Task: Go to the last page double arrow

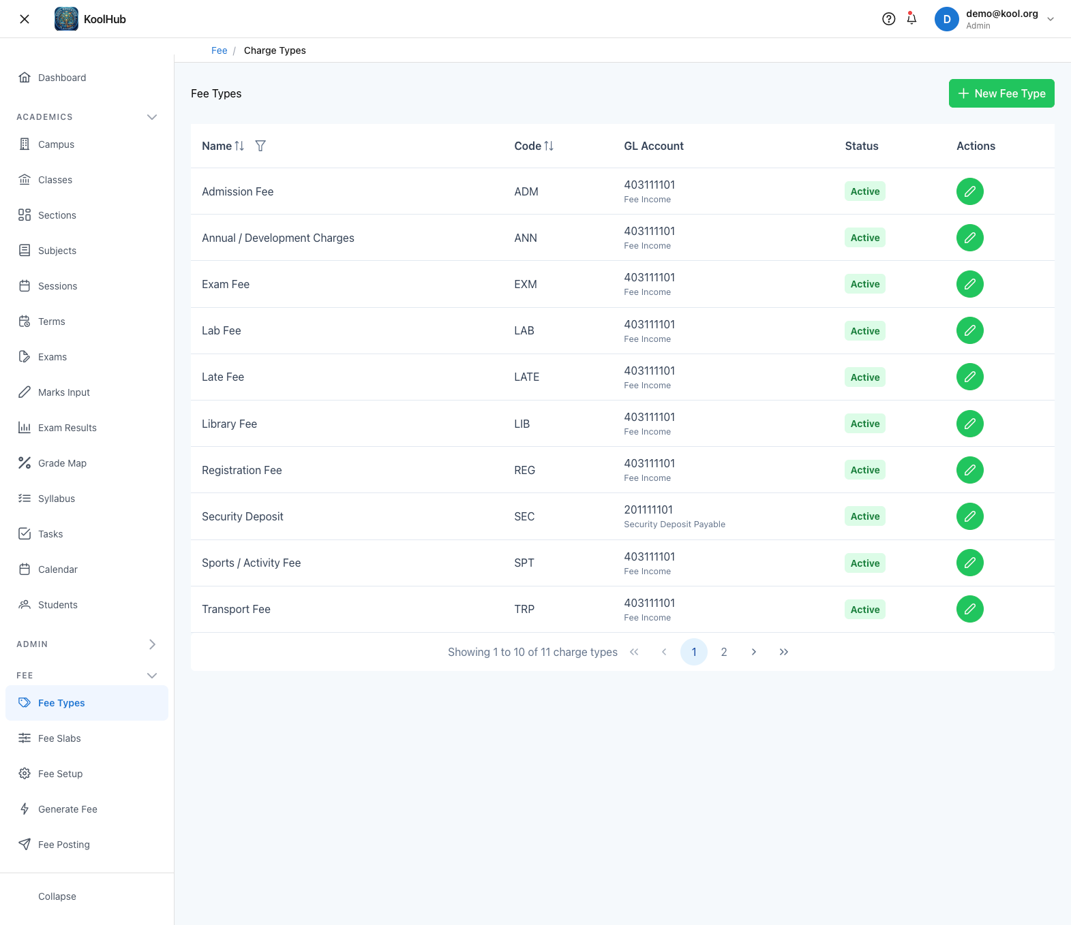Action: tap(784, 652)
